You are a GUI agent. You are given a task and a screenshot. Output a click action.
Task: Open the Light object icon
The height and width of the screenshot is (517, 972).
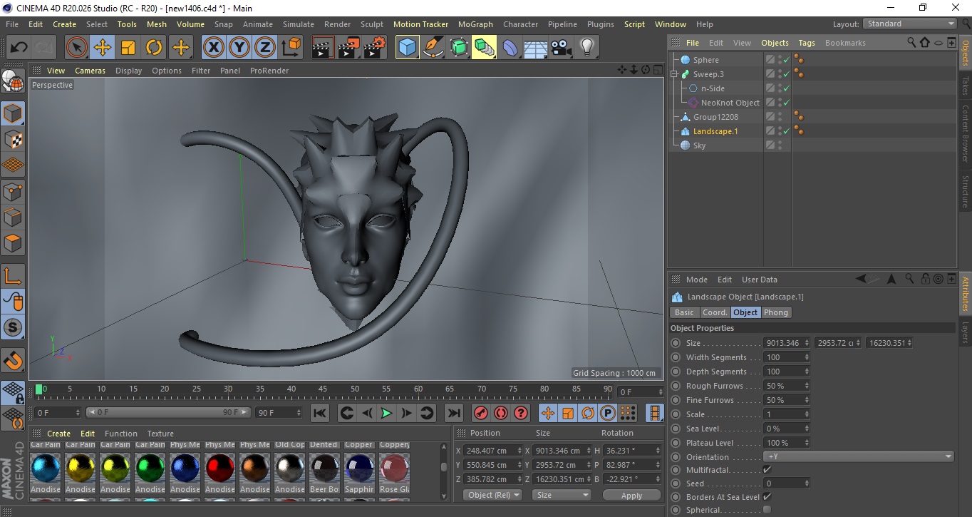point(586,48)
